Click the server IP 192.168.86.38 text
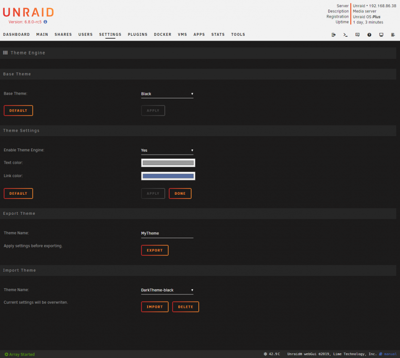400x358 pixels. [x=383, y=6]
